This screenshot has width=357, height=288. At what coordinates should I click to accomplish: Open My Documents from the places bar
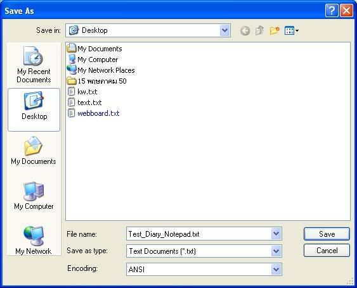point(34,151)
